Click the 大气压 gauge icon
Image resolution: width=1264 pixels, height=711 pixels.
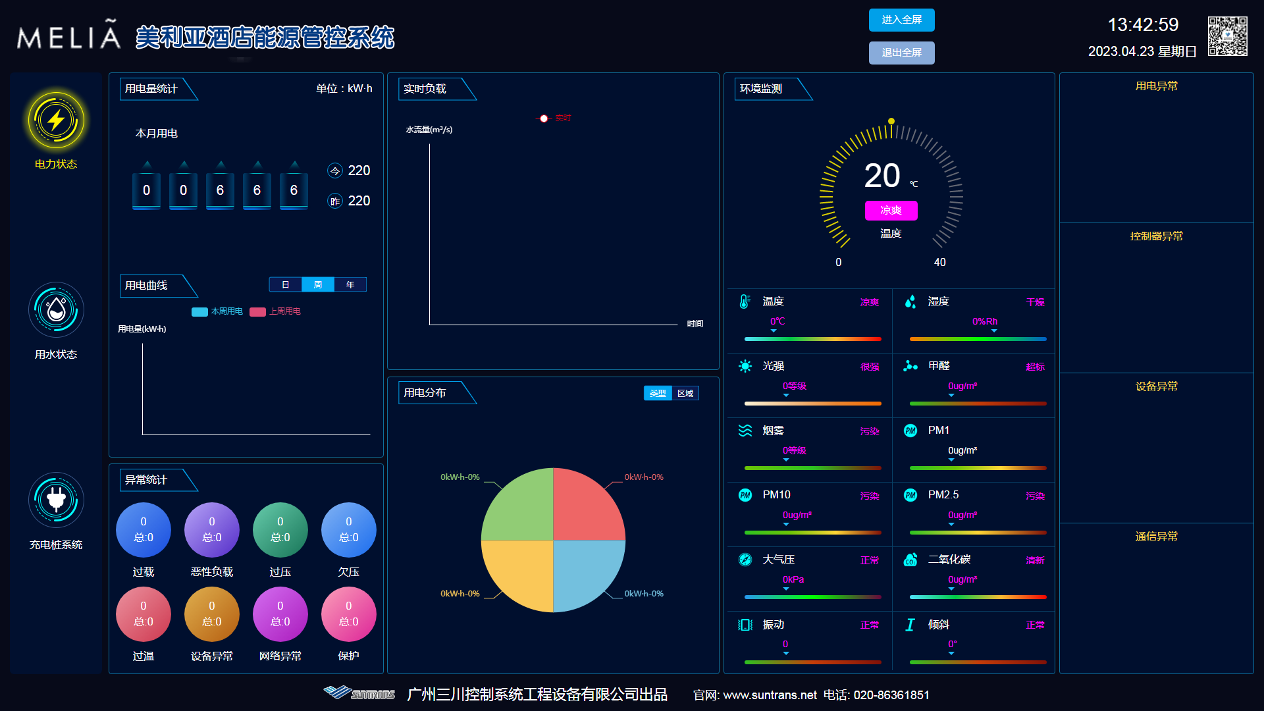tap(745, 560)
